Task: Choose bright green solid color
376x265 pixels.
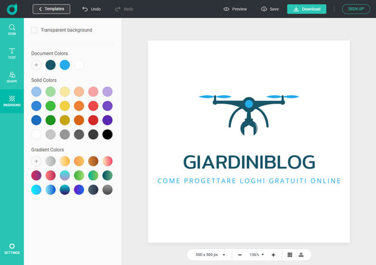Action: pyautogui.click(x=50, y=106)
